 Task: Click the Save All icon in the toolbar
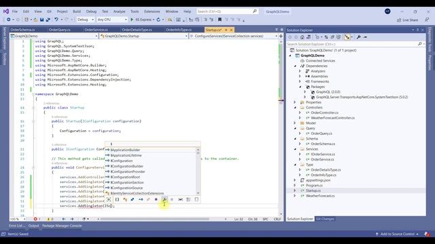[48, 20]
